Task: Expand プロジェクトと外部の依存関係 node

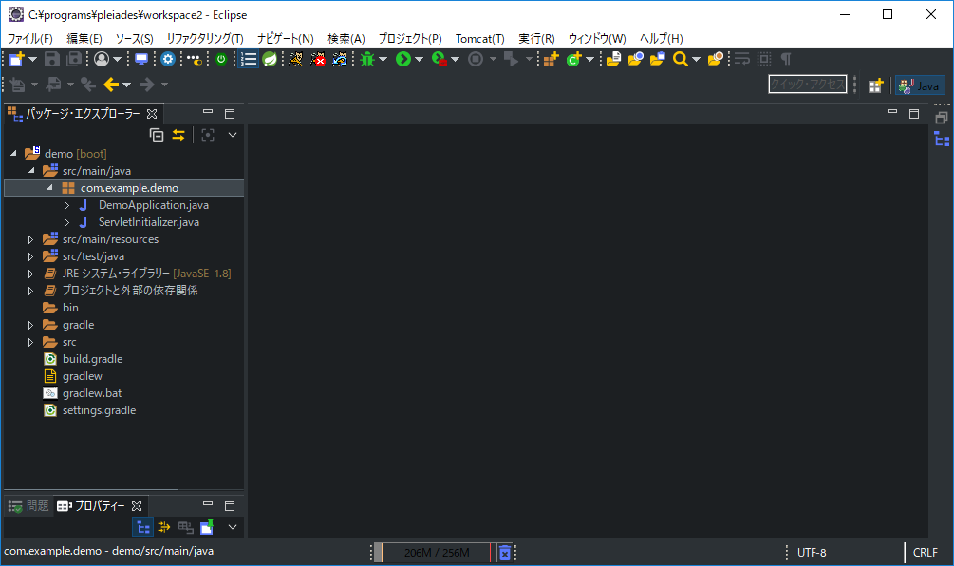Action: pos(30,291)
